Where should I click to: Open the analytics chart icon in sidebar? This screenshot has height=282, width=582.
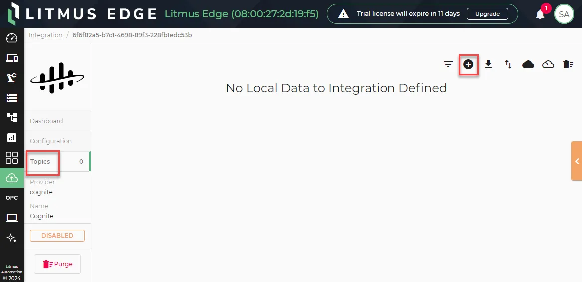(x=12, y=138)
